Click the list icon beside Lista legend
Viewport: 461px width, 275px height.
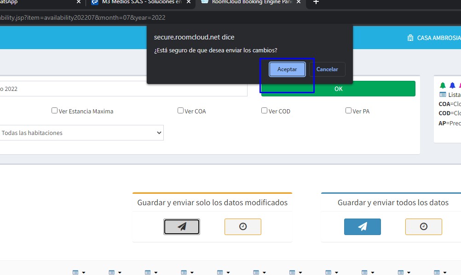coord(443,95)
